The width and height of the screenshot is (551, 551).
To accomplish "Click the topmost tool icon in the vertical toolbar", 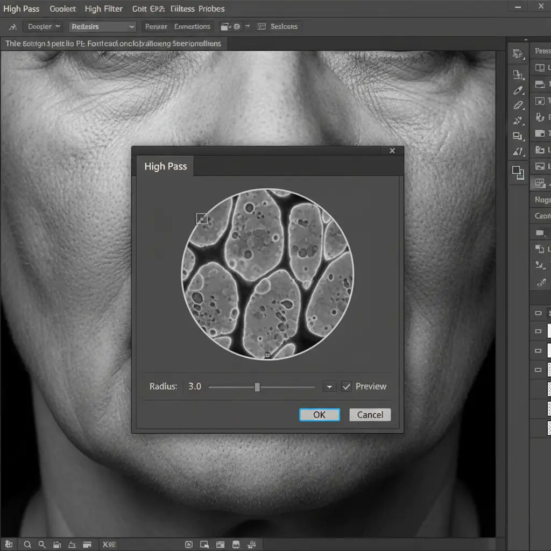I will coord(518,54).
